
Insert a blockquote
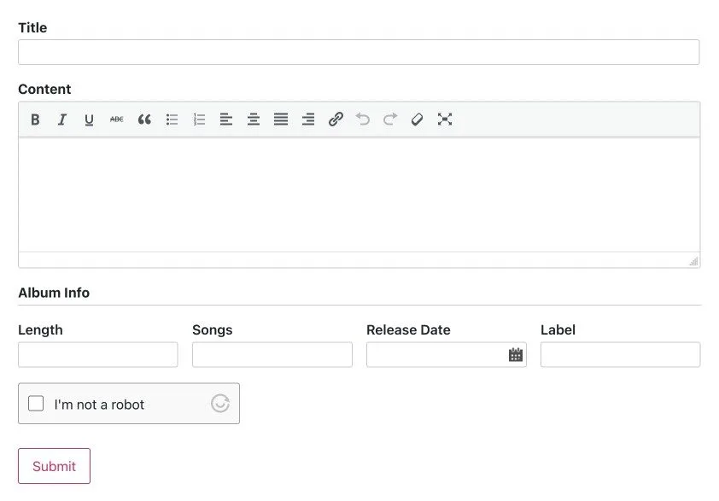click(144, 119)
